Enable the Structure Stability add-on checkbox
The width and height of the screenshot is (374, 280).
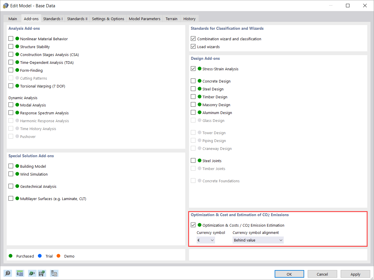click(11, 46)
